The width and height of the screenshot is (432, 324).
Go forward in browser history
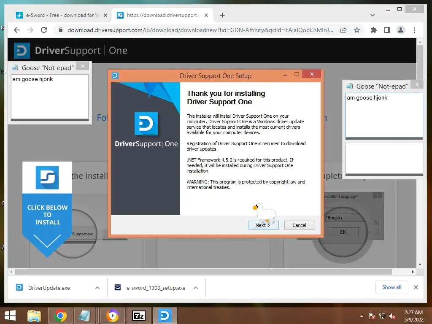(30, 30)
